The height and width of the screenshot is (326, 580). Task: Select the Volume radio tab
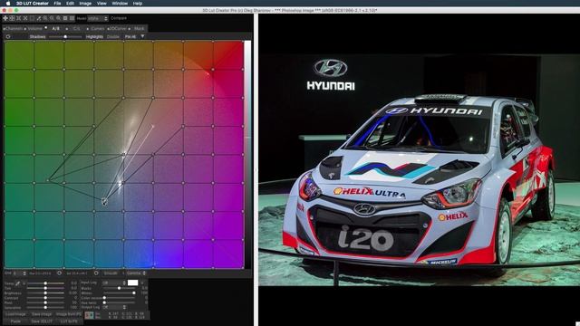pyautogui.click(x=33, y=28)
